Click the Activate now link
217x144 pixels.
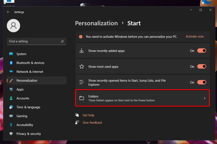click(x=194, y=37)
